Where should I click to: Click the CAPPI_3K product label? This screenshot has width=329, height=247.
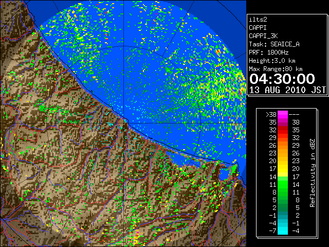coord(263,36)
